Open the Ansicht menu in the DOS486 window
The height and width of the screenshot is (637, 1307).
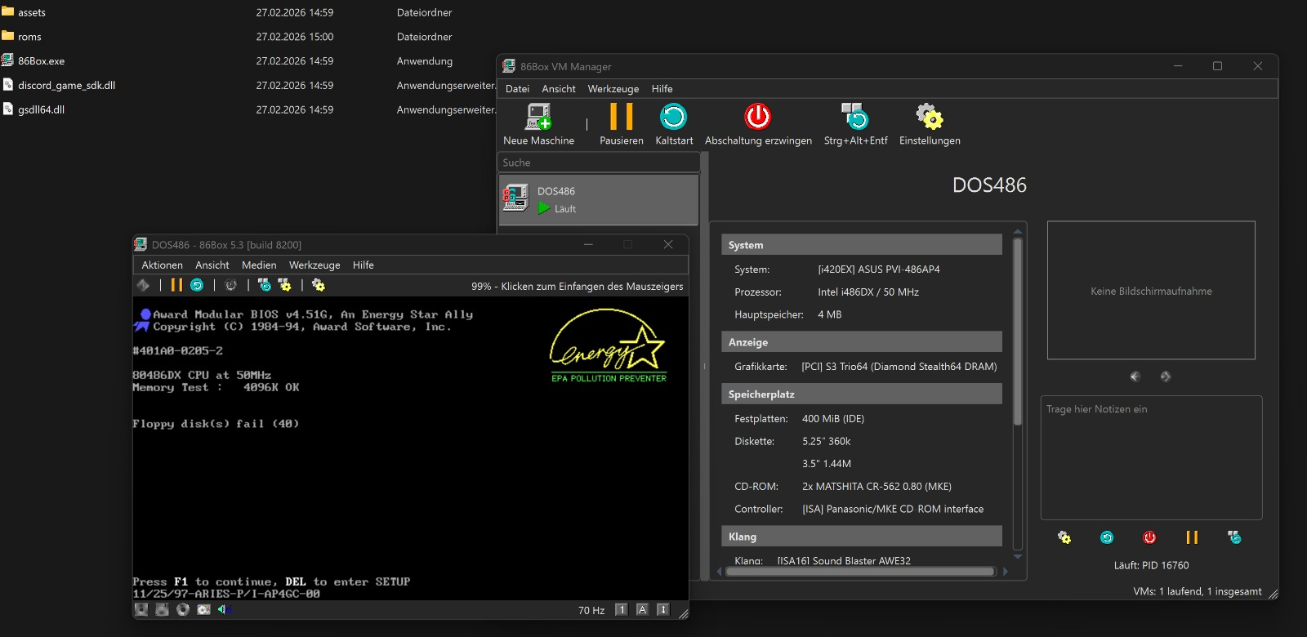[212, 265]
